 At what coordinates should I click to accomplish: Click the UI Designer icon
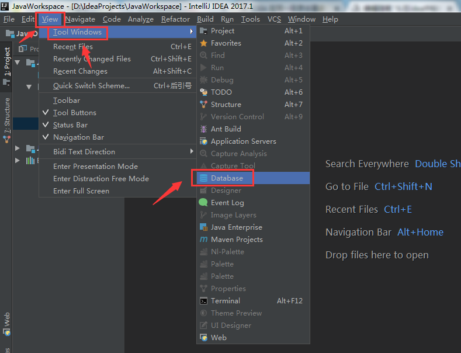[x=203, y=326]
